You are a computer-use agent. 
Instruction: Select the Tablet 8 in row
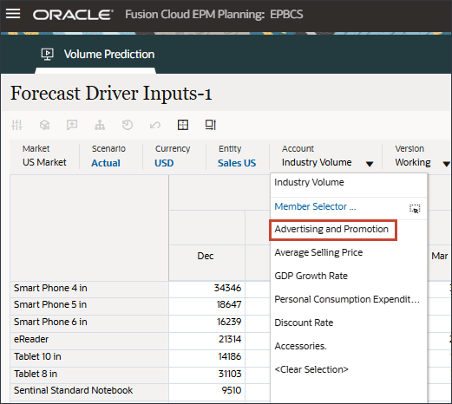tap(89, 375)
